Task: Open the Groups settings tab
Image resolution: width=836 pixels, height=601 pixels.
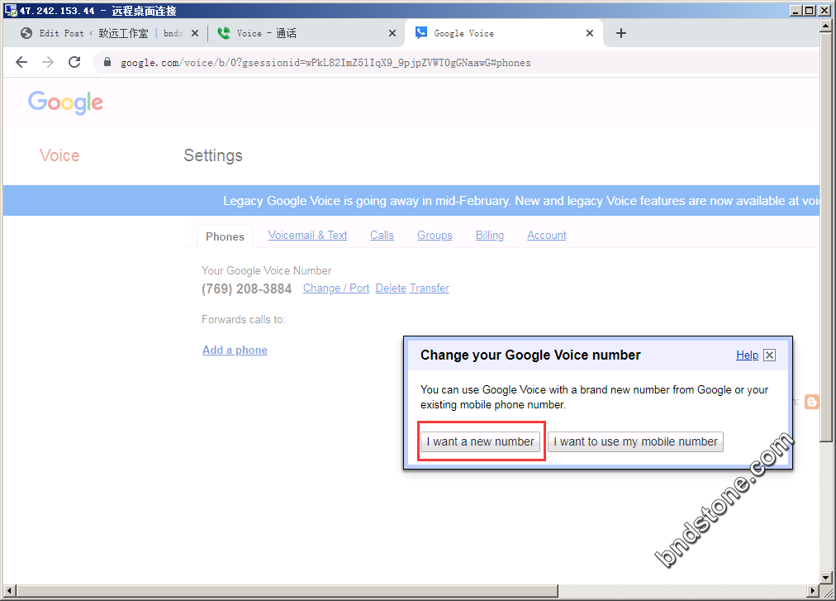Action: tap(435, 236)
